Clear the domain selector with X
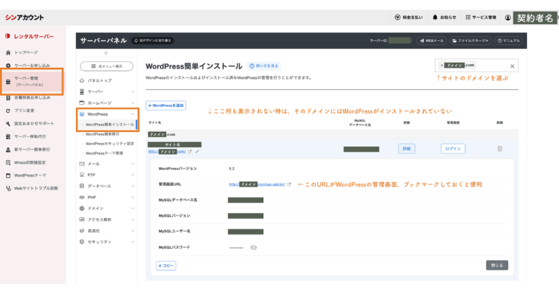Viewport: 559px width, 294px height. click(x=512, y=66)
